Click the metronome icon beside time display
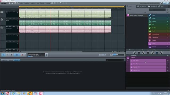Image resolution: width=170 pixels, height=95 pixels. pos(46,55)
